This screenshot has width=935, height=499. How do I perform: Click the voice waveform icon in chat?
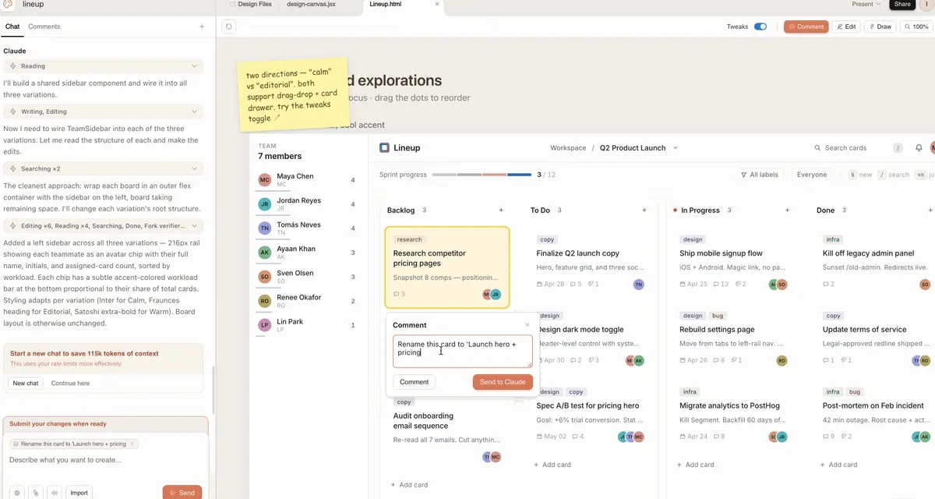[55, 493]
